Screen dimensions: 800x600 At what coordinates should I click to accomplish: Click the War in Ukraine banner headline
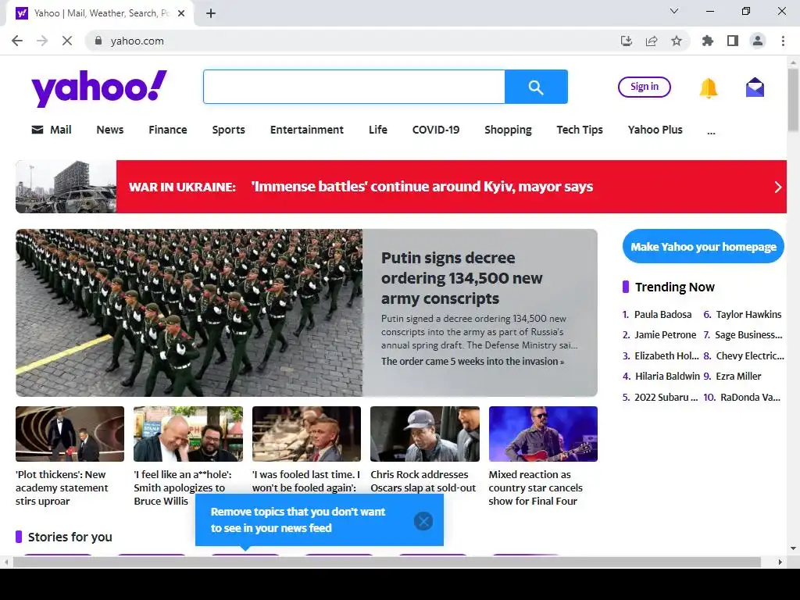[x=422, y=186]
